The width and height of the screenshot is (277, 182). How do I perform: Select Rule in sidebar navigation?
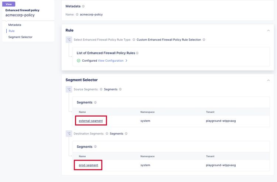(x=11, y=31)
